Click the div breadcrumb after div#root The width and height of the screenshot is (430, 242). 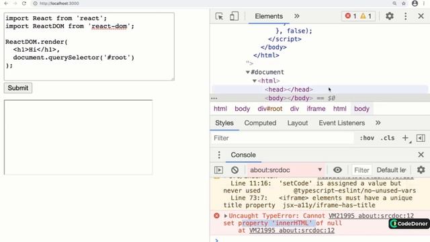(x=294, y=109)
